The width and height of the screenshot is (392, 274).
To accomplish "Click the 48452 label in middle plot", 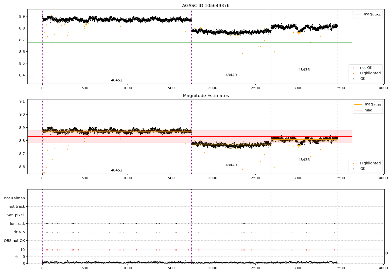I will (x=117, y=170).
